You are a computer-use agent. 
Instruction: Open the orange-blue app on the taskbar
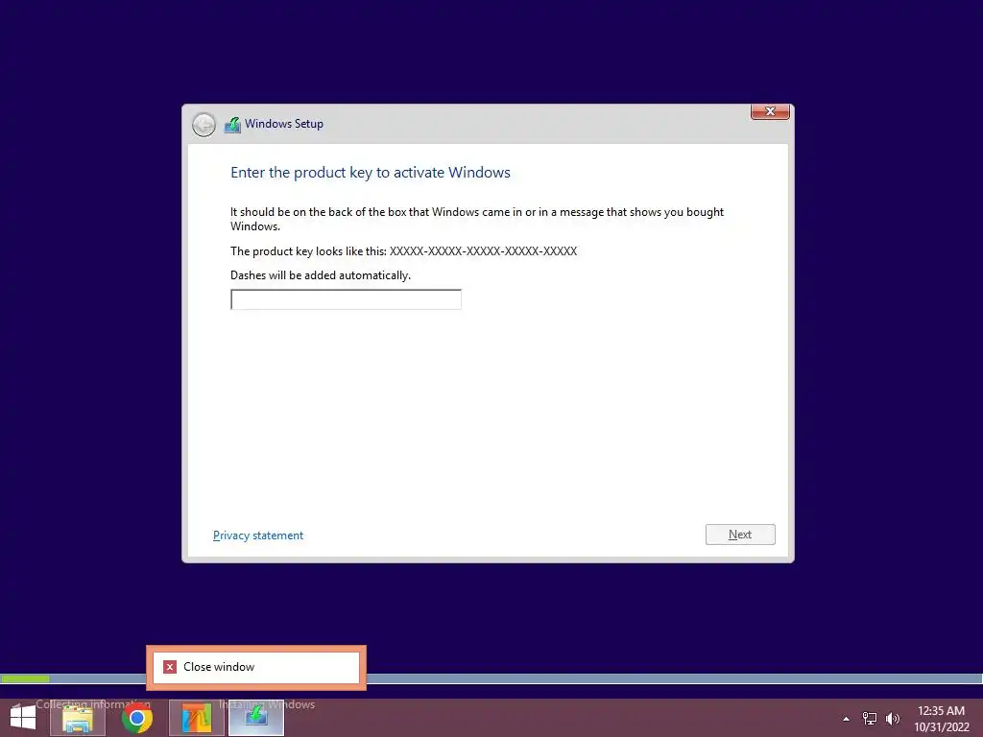click(197, 718)
